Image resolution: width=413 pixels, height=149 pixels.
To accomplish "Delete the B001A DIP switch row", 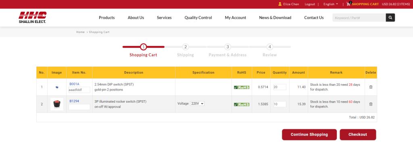I will [x=371, y=87].
